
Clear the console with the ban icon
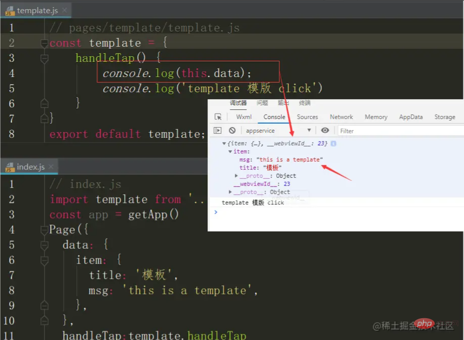(232, 130)
